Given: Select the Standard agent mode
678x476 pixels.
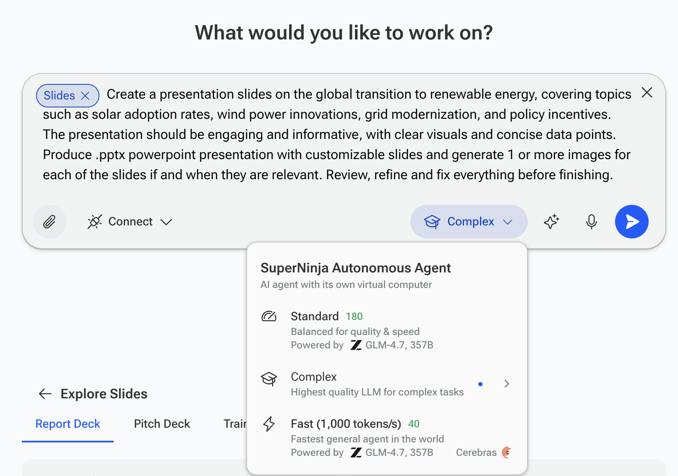Looking at the screenshot, I should (x=387, y=330).
